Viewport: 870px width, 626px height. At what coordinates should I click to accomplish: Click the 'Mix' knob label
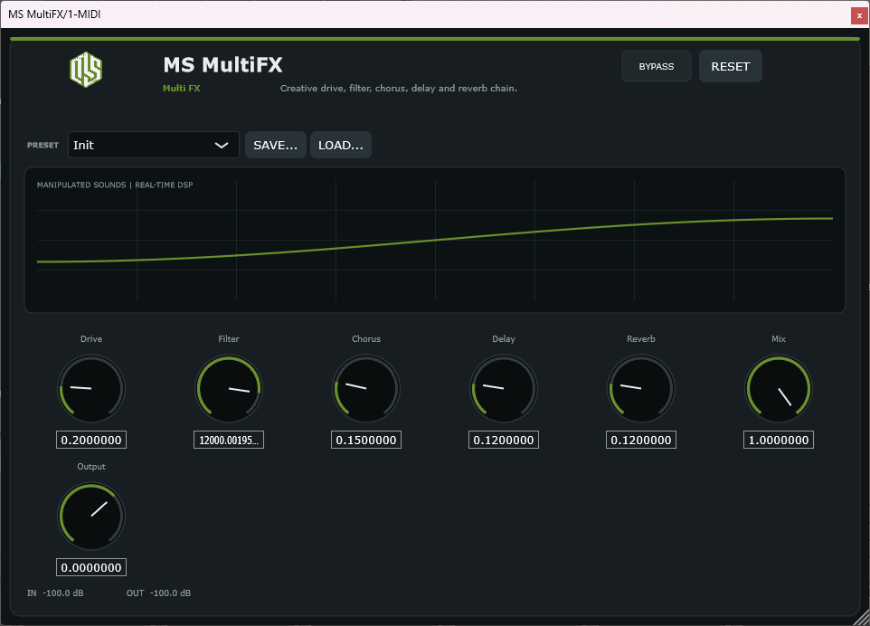[779, 339]
